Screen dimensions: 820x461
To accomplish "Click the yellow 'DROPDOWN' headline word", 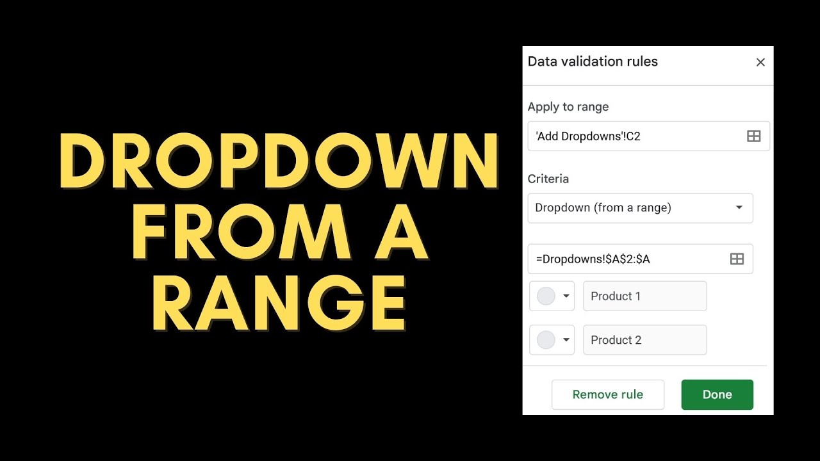I will [x=278, y=163].
